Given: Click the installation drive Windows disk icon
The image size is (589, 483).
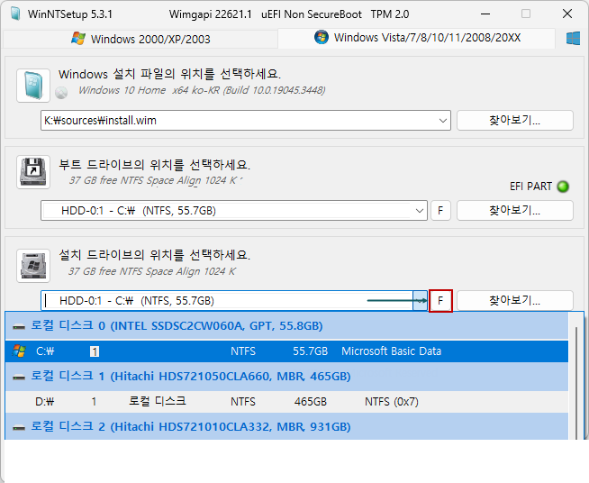Looking at the screenshot, I should [33, 265].
